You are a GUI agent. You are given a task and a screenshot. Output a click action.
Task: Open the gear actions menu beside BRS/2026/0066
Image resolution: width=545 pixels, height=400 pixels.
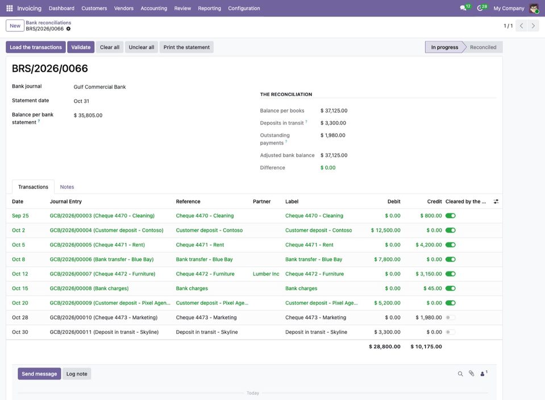[68, 29]
